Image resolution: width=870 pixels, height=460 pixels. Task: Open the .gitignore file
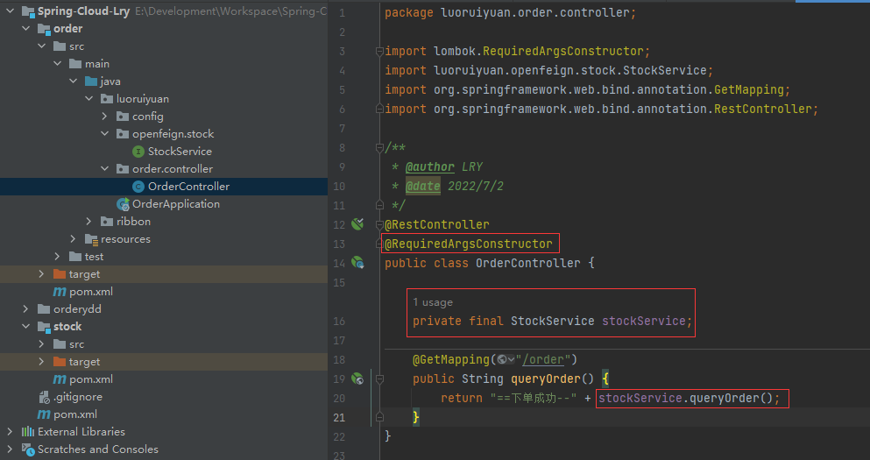[78, 397]
